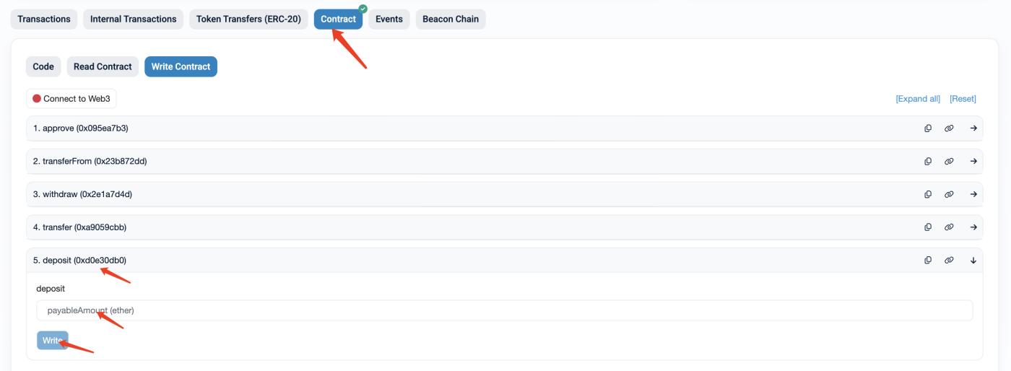Copy permalink icon for deposit function

949,261
